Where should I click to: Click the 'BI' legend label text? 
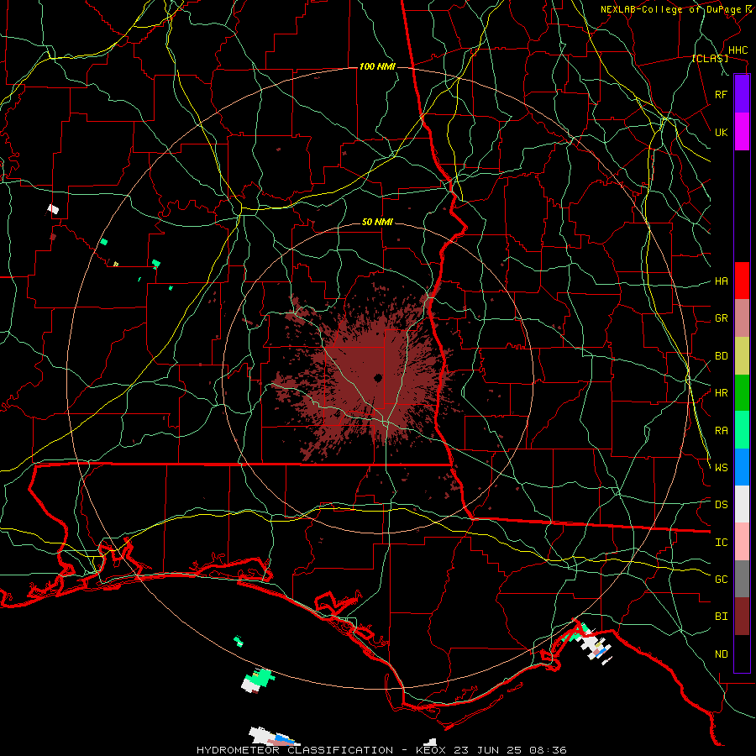[x=721, y=617]
